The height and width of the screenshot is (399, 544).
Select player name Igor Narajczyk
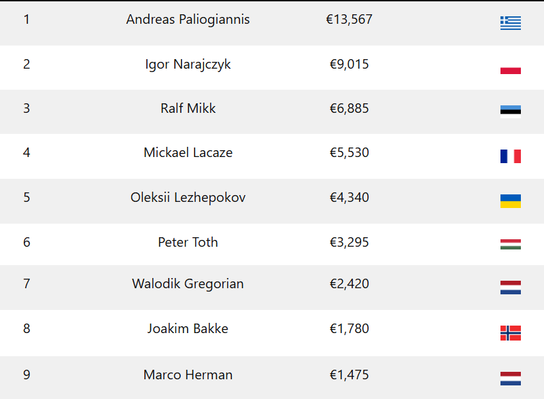click(188, 65)
